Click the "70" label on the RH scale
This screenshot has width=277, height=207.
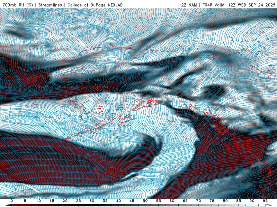(x=198, y=201)
